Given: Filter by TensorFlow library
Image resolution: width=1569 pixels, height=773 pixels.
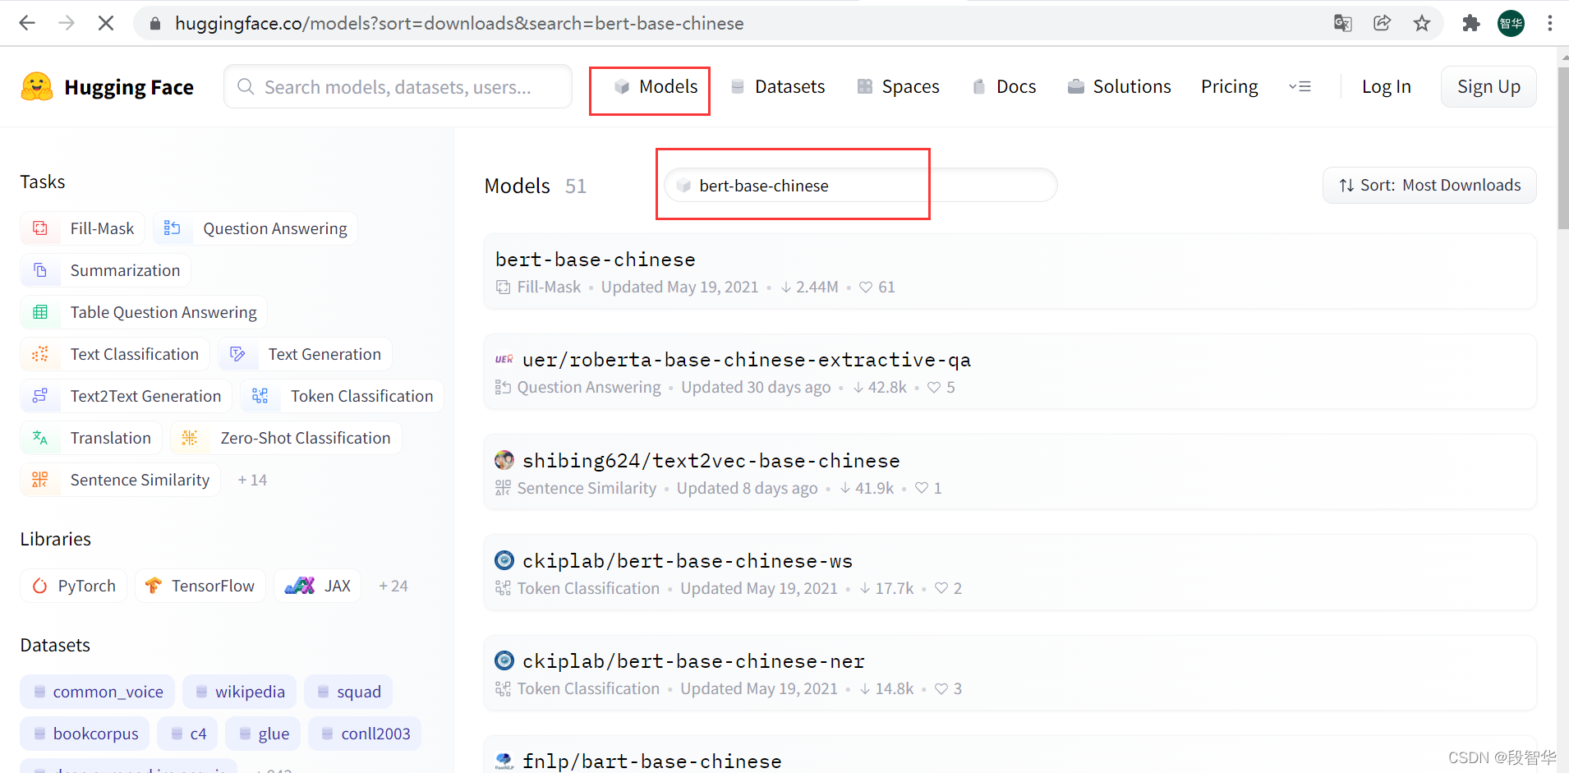Looking at the screenshot, I should (200, 586).
